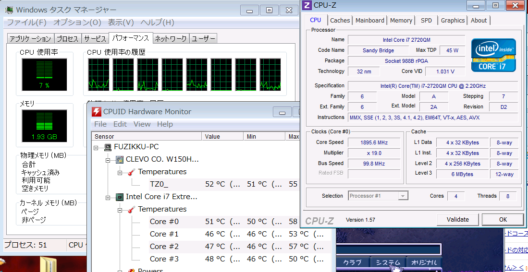
Task: Switch to the ネットワーク tab
Action: coord(171,39)
